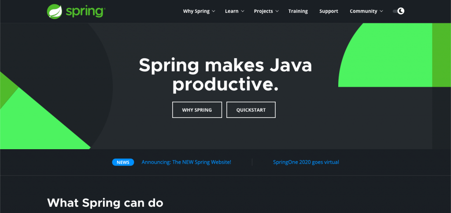
Task: Click the QUICKSTART button
Action: click(251, 110)
